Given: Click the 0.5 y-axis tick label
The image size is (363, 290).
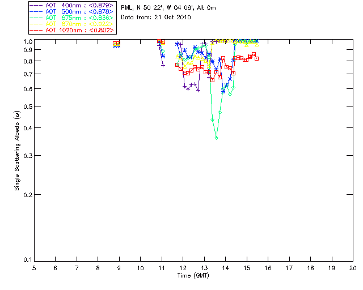Looking at the screenshot, I should click(x=28, y=106).
